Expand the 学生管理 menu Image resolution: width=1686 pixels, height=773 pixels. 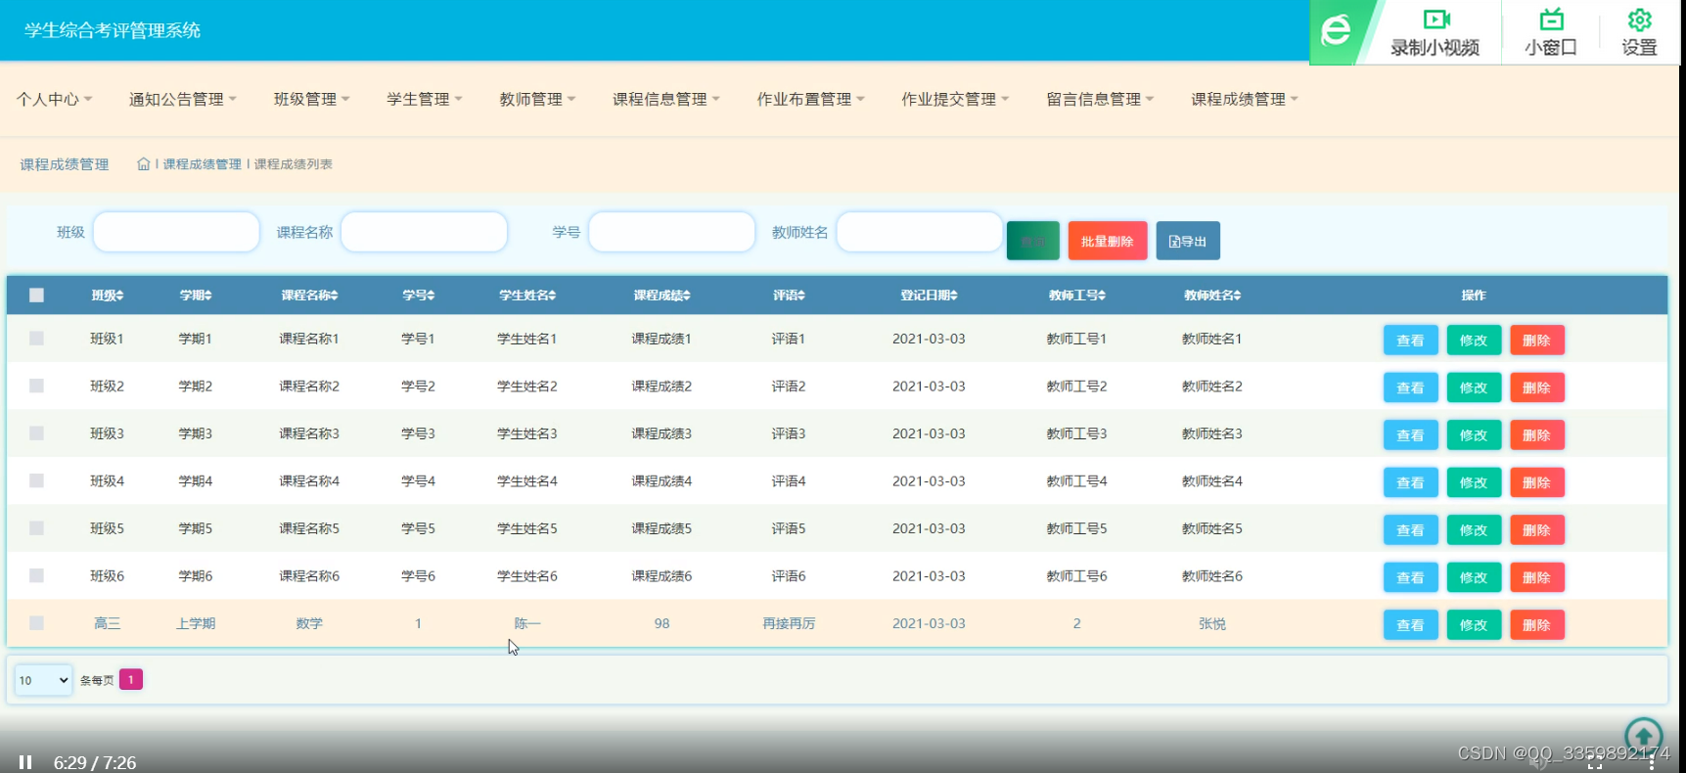(x=424, y=99)
